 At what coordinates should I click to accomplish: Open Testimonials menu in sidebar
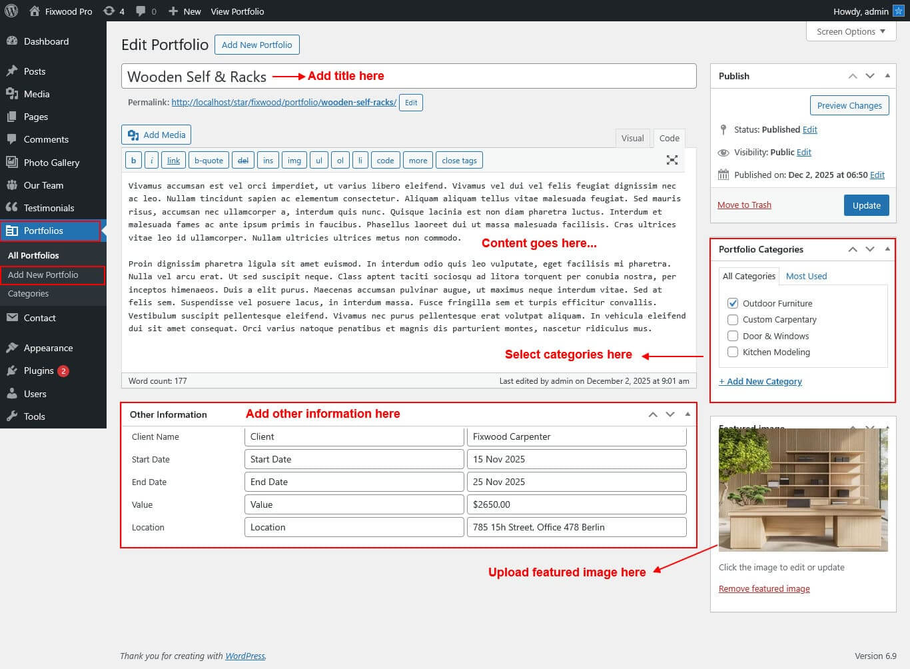pos(49,208)
